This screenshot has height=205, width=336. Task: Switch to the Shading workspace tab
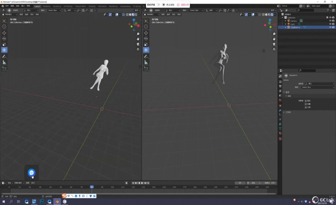click(92, 6)
